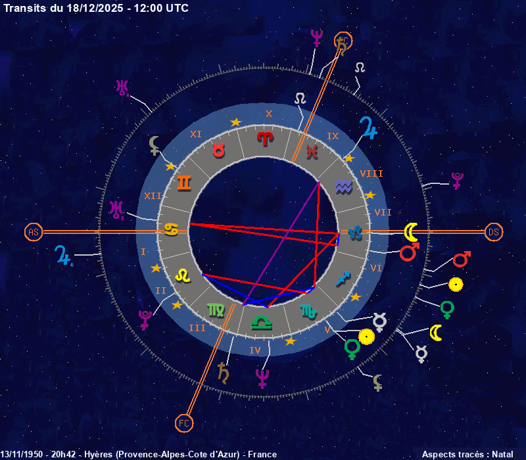Click the large blue Jupiter glyph by house IX
The width and height of the screenshot is (526, 460).
coord(369,128)
